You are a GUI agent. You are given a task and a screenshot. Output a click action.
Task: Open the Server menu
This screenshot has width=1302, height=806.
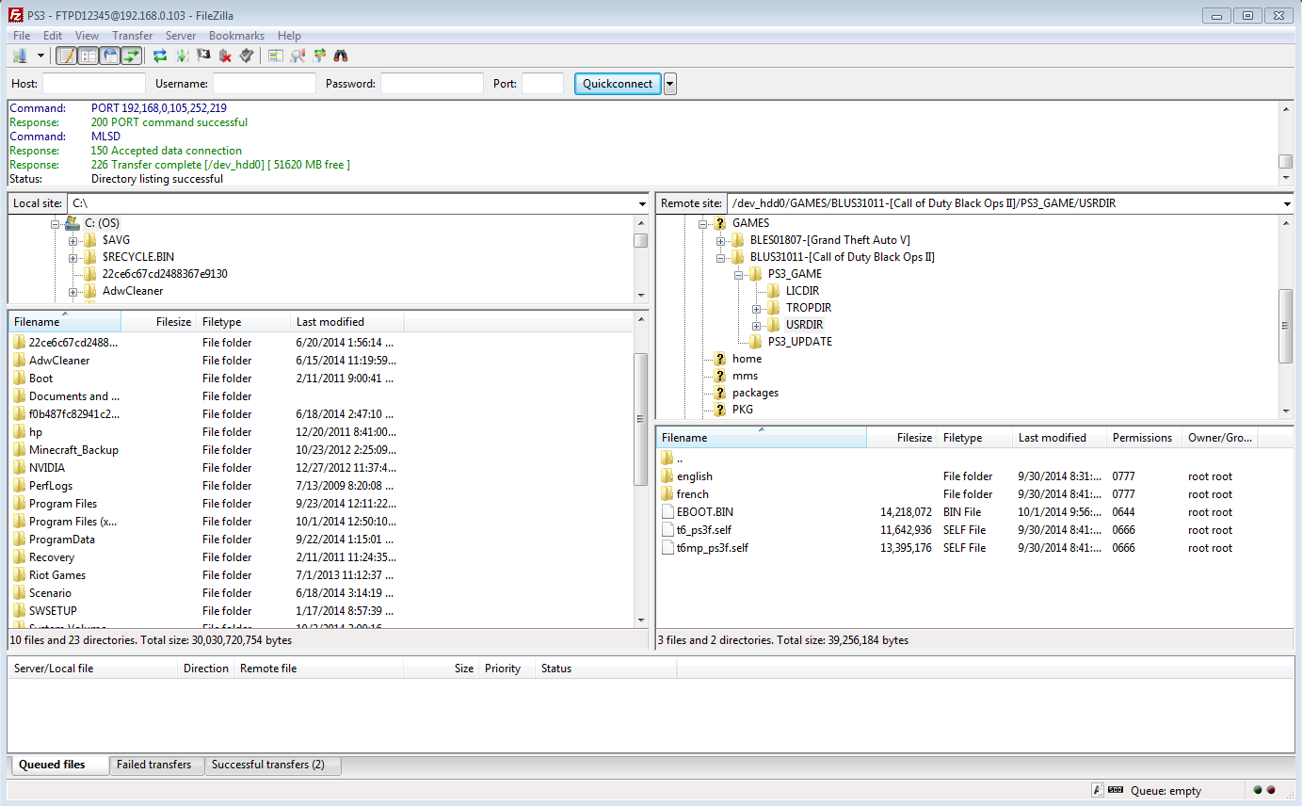pyautogui.click(x=181, y=36)
